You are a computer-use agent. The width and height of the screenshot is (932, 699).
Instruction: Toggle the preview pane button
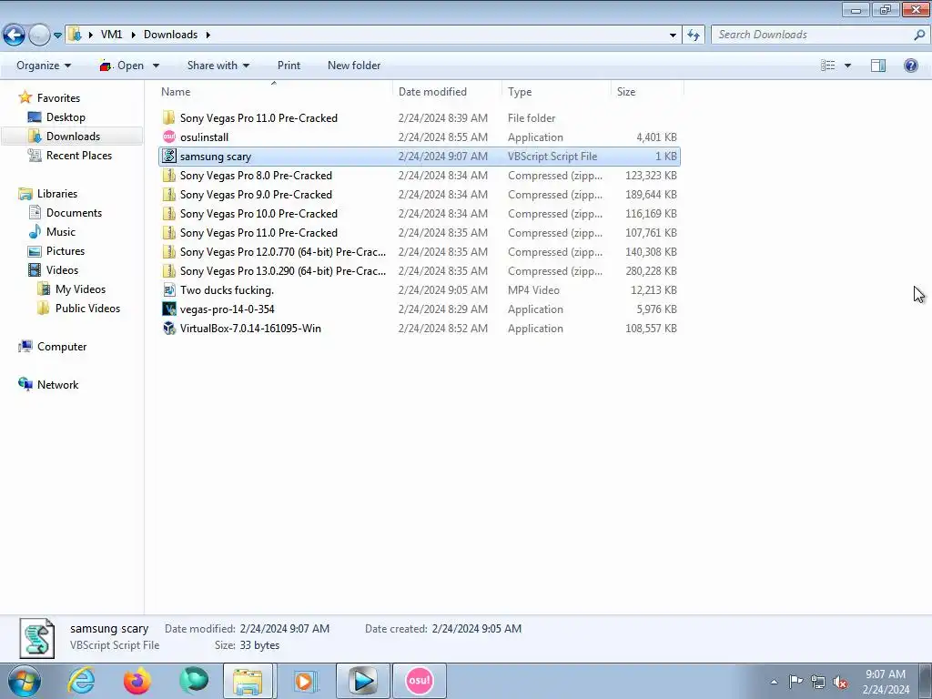pyautogui.click(x=878, y=66)
